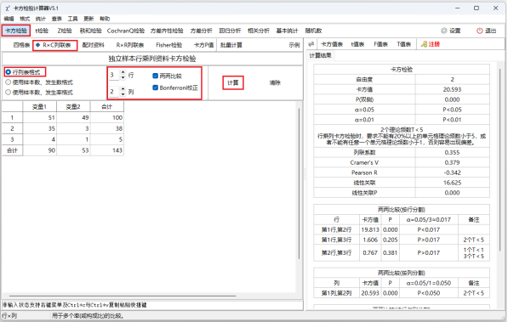The width and height of the screenshot is (508, 322).
Task: Open the 更新 menu
Action: pos(88,19)
